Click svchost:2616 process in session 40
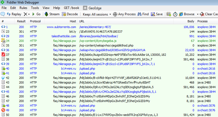 tap(206, 69)
